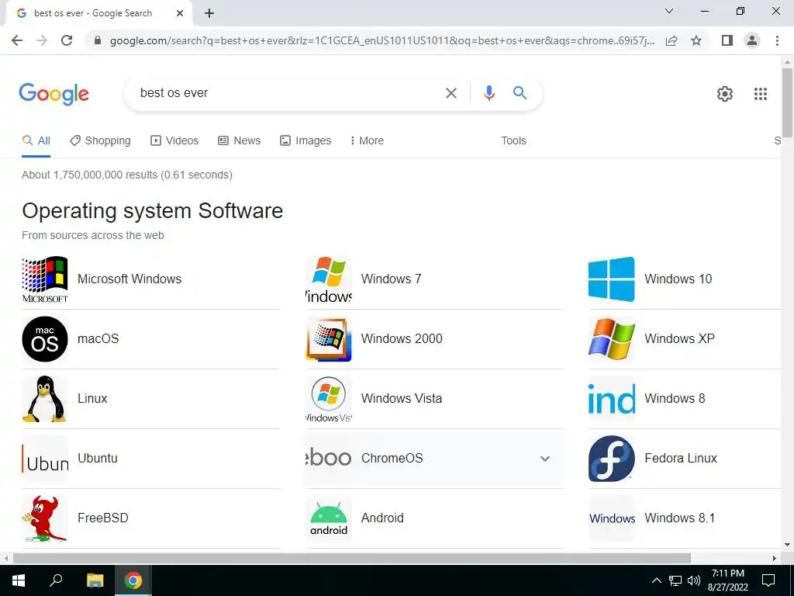This screenshot has height=596, width=794.
Task: Click the vertical page scrollbar thumb
Action: (x=787, y=102)
